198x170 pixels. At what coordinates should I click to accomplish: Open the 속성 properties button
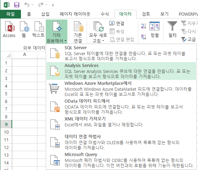[117, 31]
